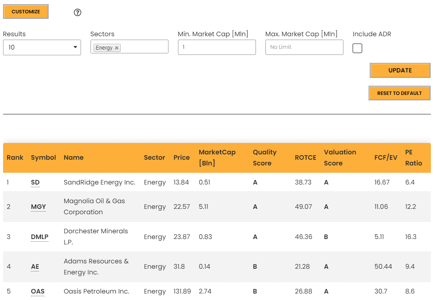Click the price value 22.57
The image size is (437, 300).
click(182, 207)
